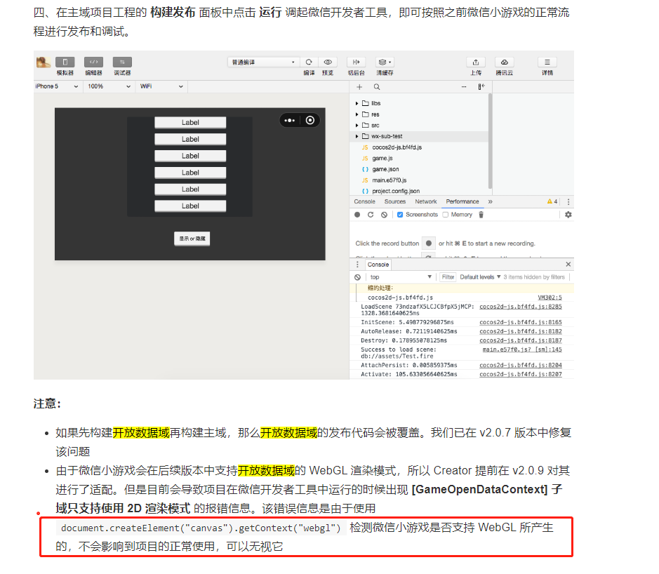Click the mini game capsule three-dots menu
Screen dimensions: 659x574
point(290,121)
